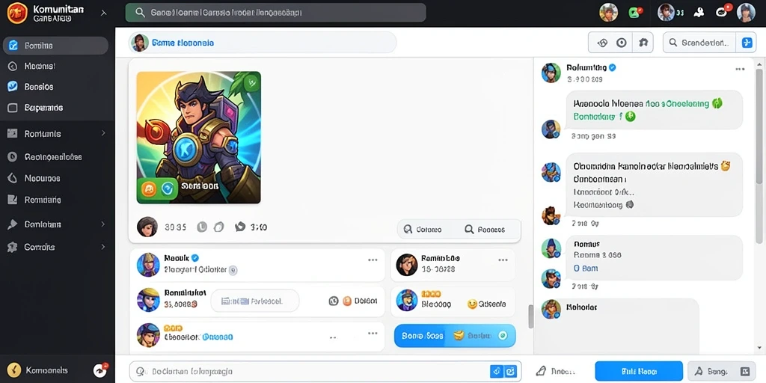Viewport: 766px width, 383px height.
Task: Select the Romdaris sidebar item
Action: [x=57, y=200]
